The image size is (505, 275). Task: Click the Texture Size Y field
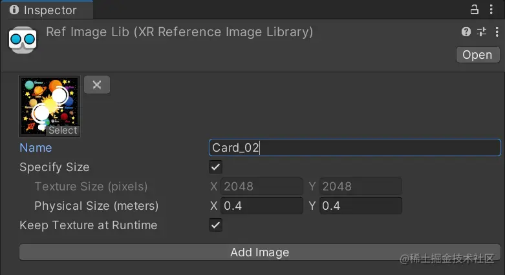point(360,186)
